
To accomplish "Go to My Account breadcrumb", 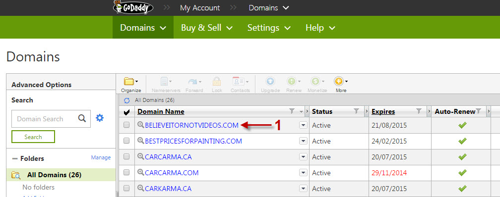I will 200,8.
